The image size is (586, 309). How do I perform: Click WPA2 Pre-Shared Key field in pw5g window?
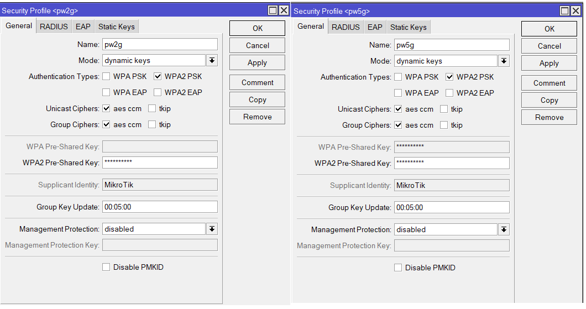click(452, 163)
